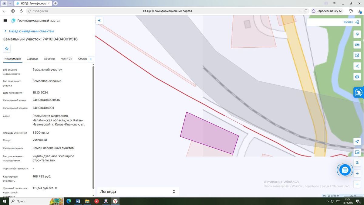The image size is (364, 205).
Task: Expand the Легенда panel
Action: pyautogui.click(x=138, y=192)
